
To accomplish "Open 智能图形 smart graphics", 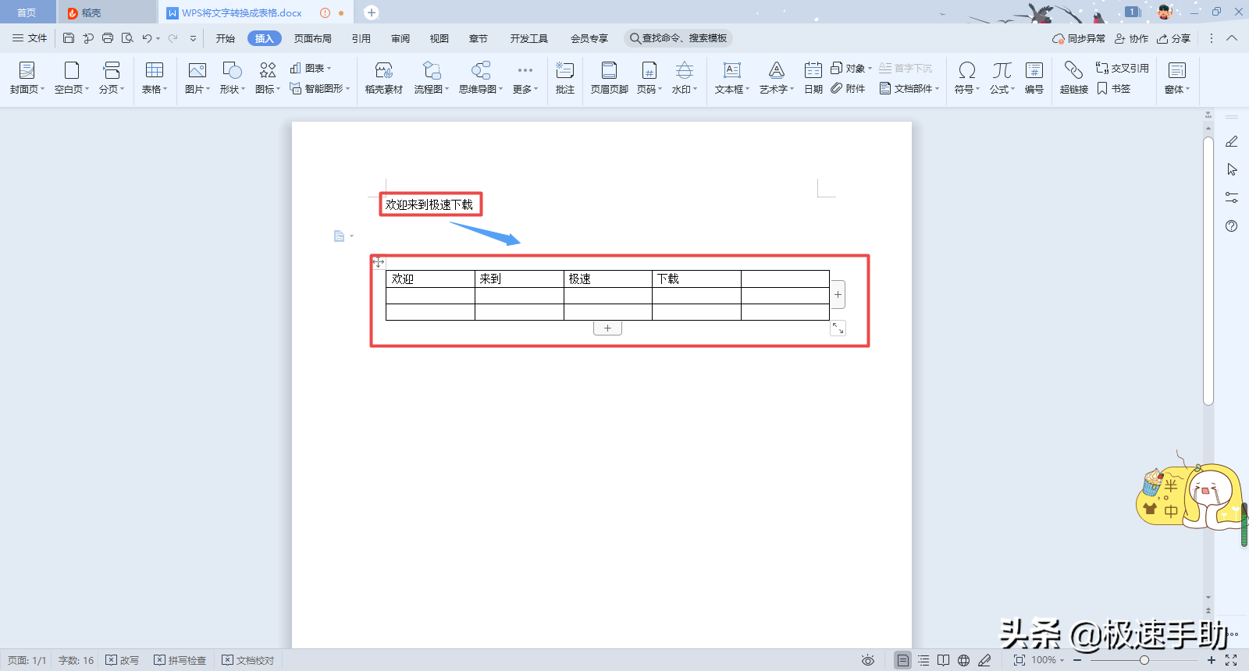I will point(319,89).
